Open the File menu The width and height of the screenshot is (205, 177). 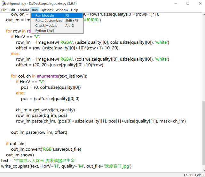pos(4,10)
